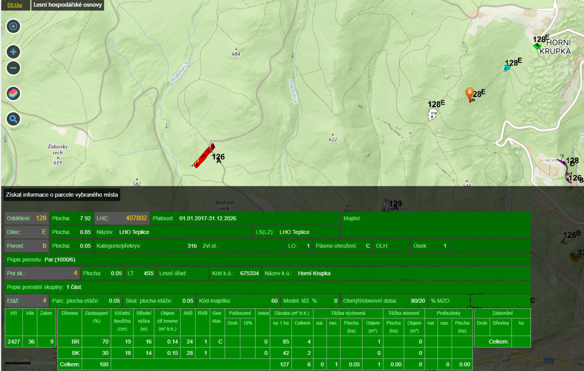Click the Zalesnění table header

(x=502, y=313)
